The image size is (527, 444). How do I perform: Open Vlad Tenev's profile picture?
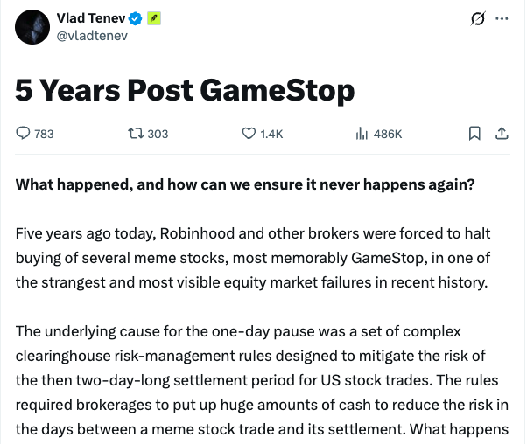(x=32, y=27)
